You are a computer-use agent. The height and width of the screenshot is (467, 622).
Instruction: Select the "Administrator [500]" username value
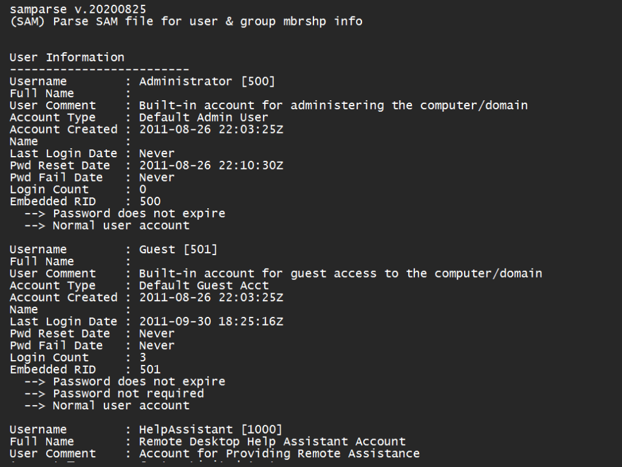coord(207,81)
